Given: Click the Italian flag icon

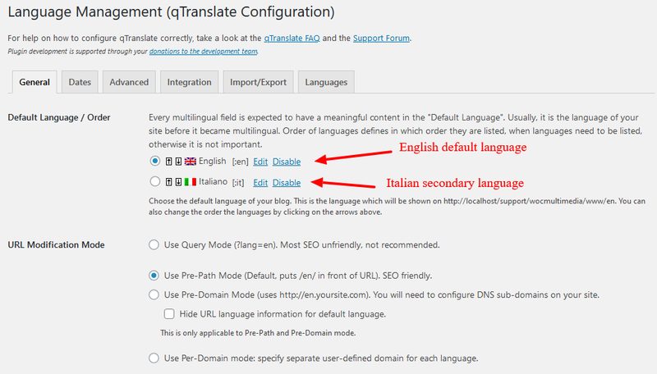Looking at the screenshot, I should (x=191, y=182).
